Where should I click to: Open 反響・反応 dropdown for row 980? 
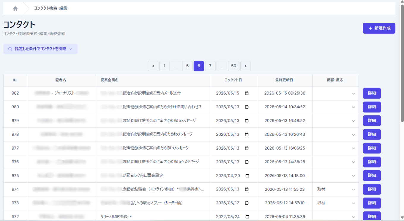tap(335, 107)
